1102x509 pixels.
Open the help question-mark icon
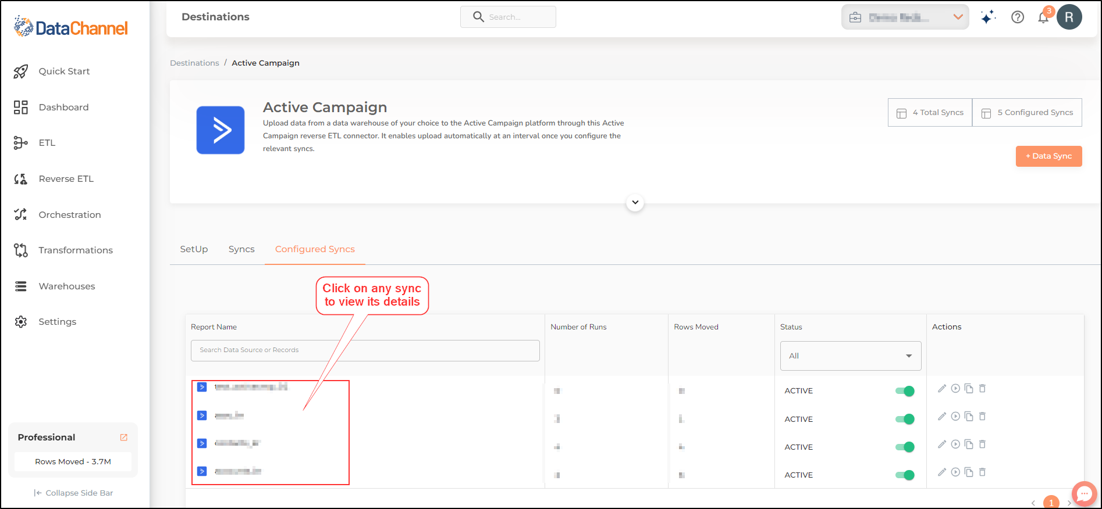tap(1018, 17)
